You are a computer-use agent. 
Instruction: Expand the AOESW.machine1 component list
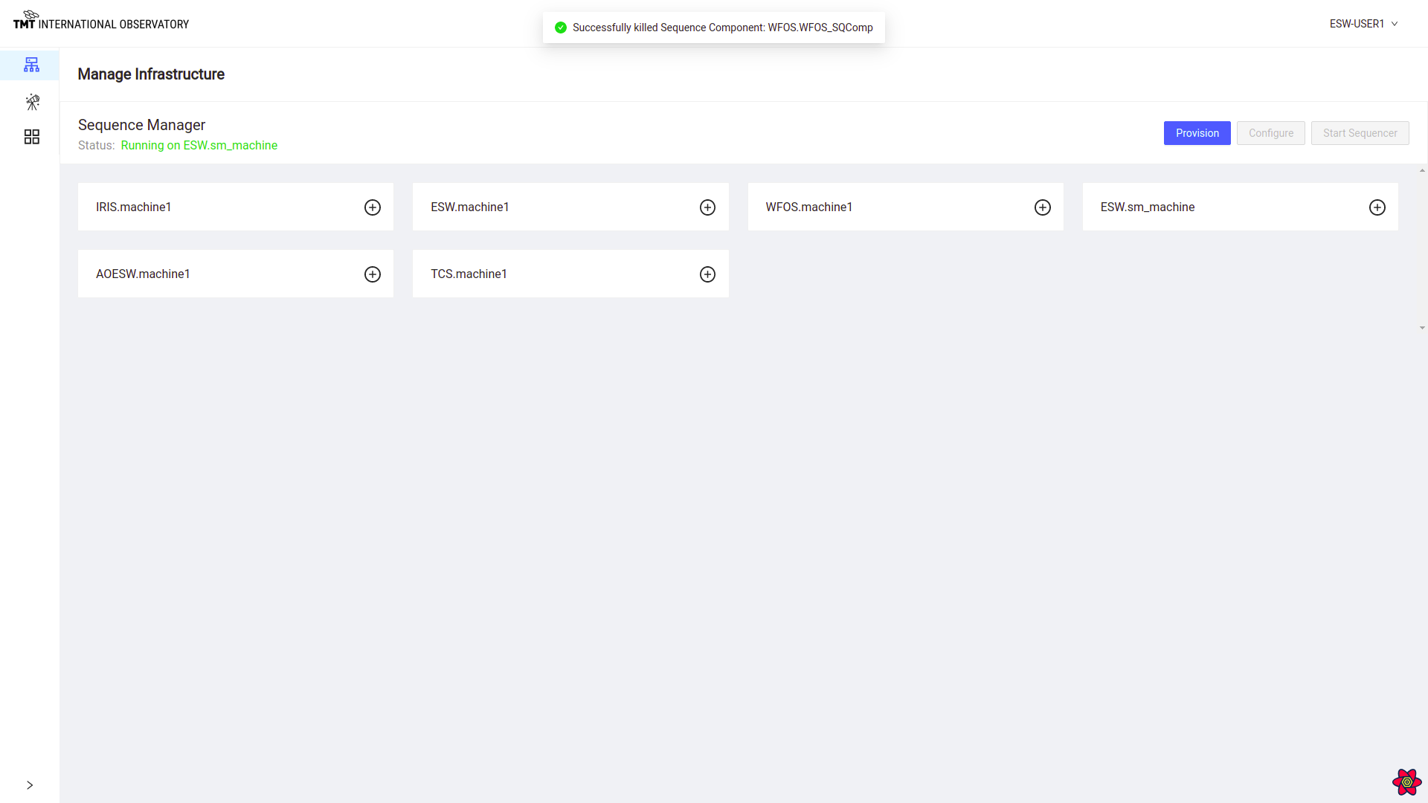click(x=373, y=274)
